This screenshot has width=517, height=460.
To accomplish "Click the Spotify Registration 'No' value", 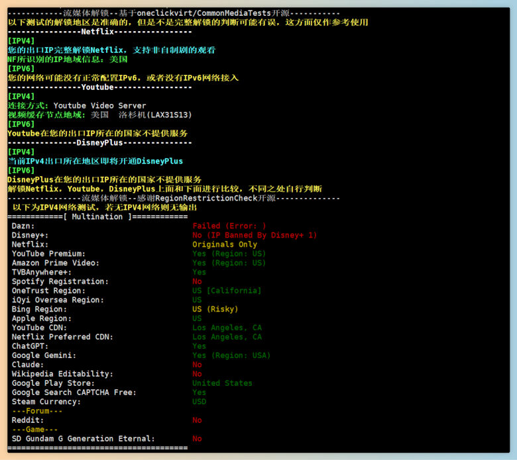I will click(x=197, y=281).
